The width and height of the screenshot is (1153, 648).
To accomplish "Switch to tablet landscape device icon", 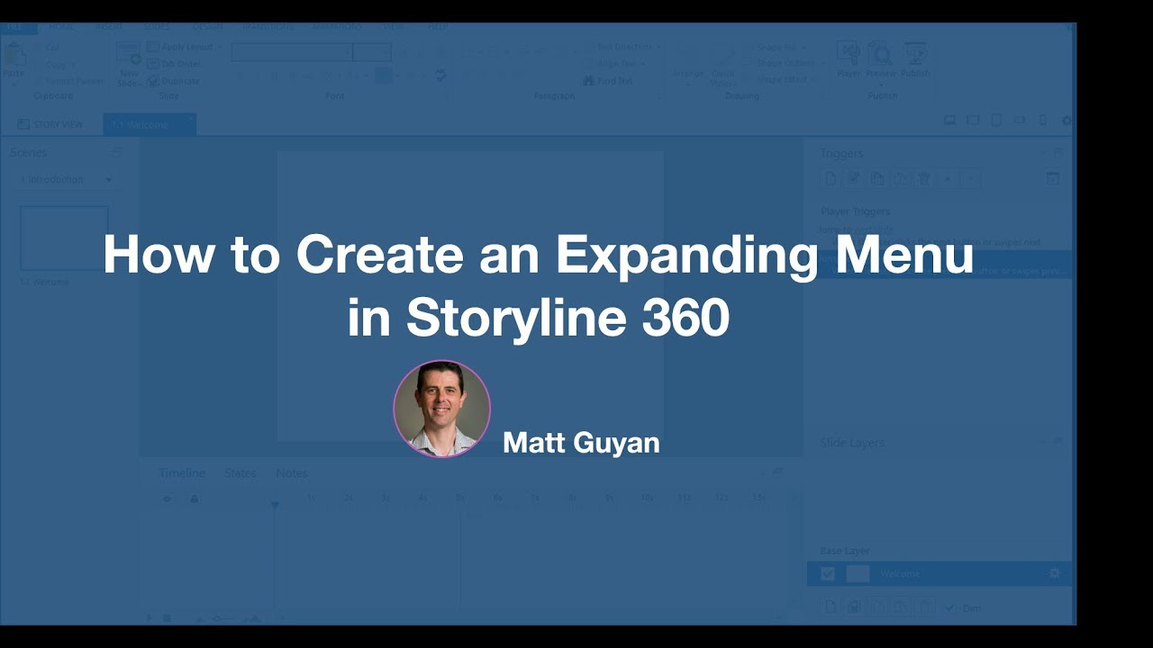I will [973, 120].
